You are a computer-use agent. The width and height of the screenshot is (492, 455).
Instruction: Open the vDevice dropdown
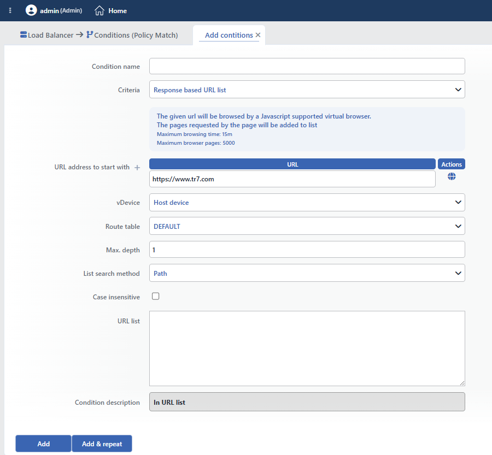tap(307, 202)
